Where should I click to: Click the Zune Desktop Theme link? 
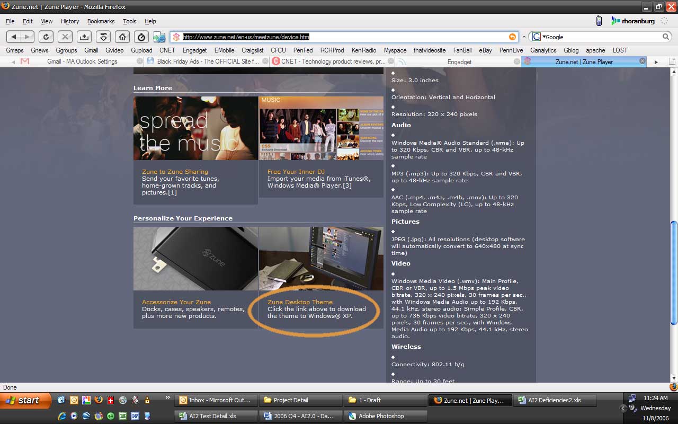pos(300,302)
